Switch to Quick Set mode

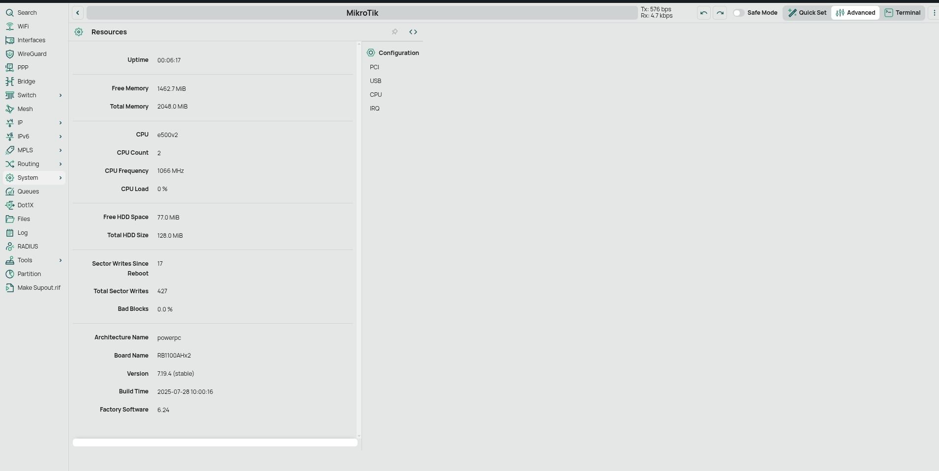[x=807, y=13]
